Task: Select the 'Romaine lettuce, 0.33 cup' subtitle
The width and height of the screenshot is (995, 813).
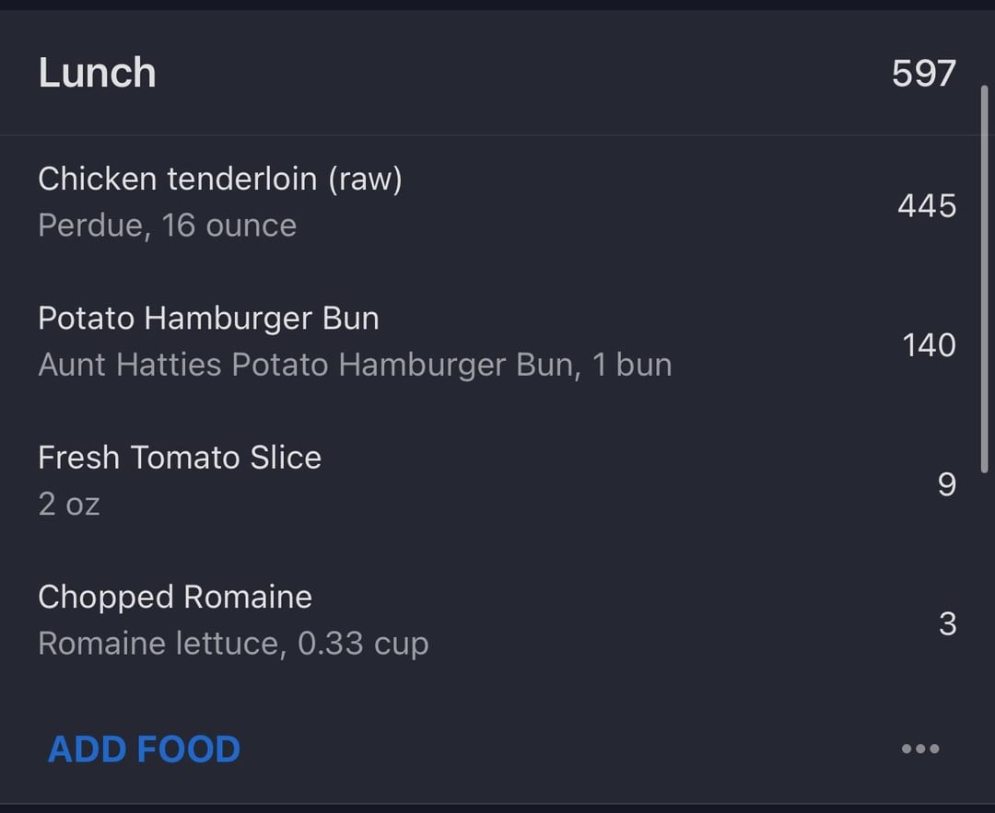Action: [x=233, y=644]
